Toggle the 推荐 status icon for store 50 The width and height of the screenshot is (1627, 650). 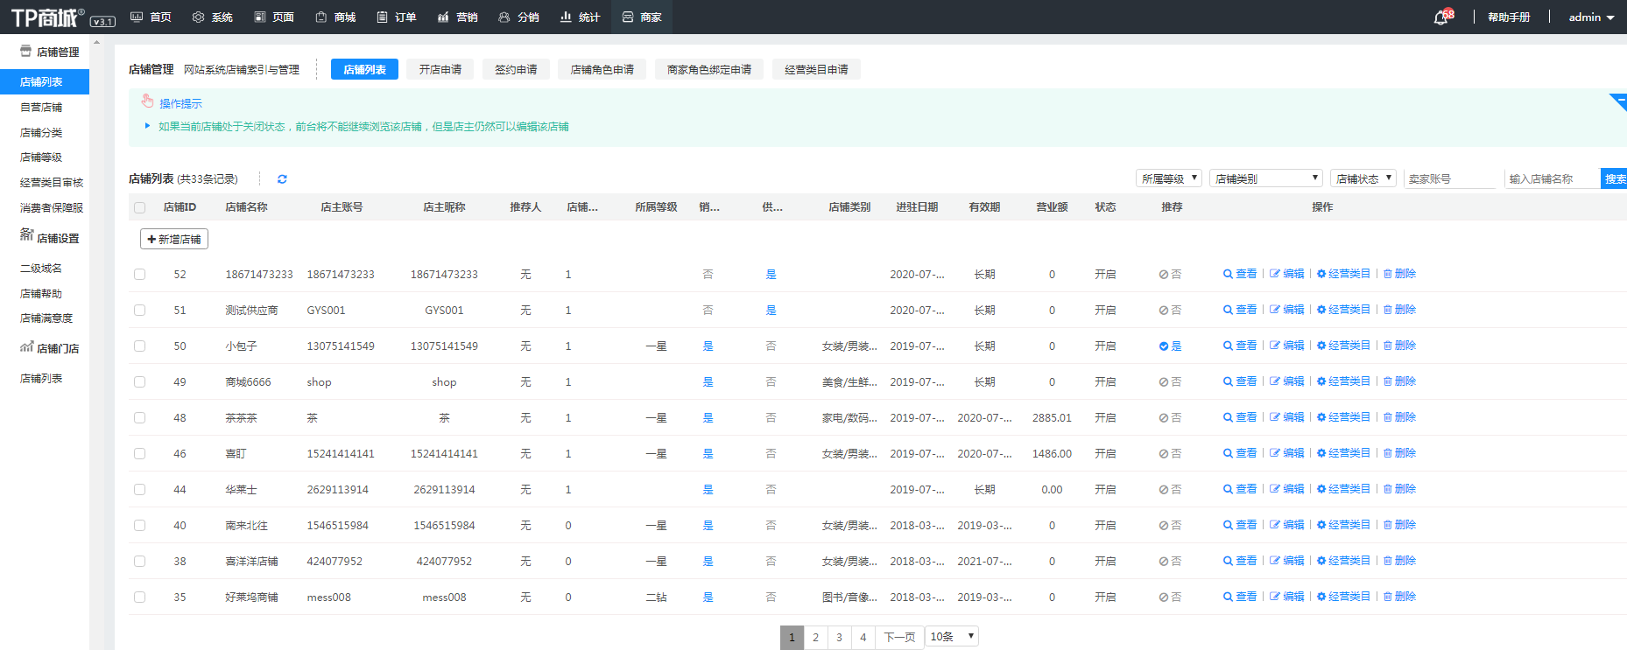1164,346
